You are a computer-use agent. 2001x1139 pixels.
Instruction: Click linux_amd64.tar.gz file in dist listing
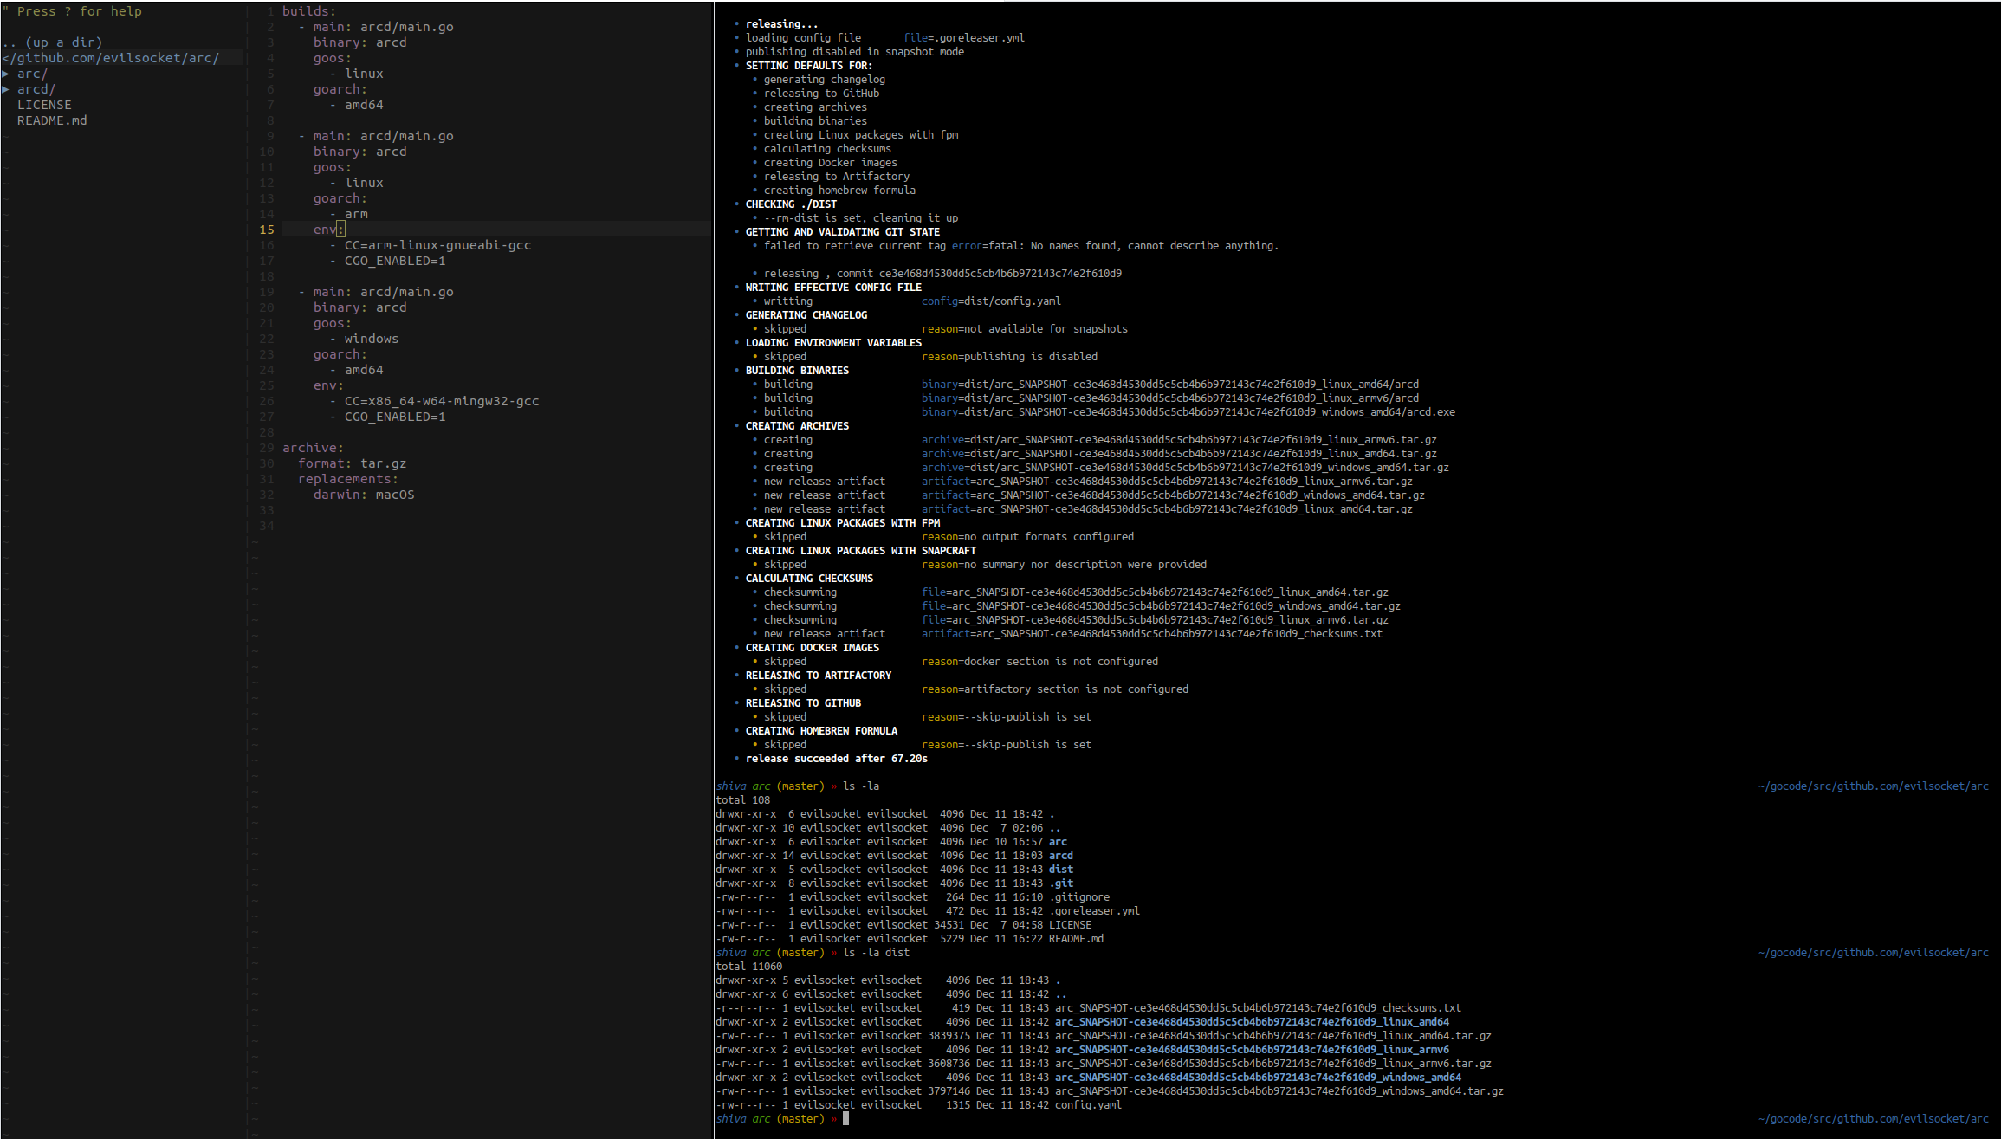pyautogui.click(x=1273, y=1036)
